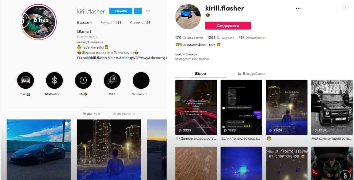This screenshot has width=354, height=180.
Task: Open the Q&A story highlight
Action: [112, 81]
